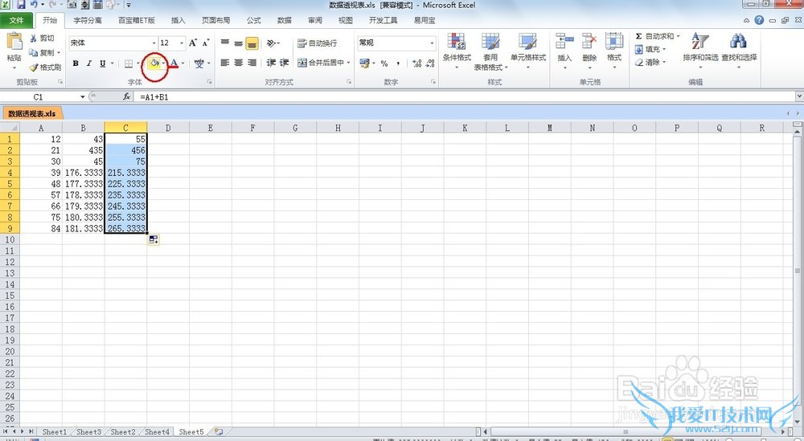804x441 pixels.
Task: Switch to the Sheet1 worksheet tab
Action: click(x=55, y=432)
